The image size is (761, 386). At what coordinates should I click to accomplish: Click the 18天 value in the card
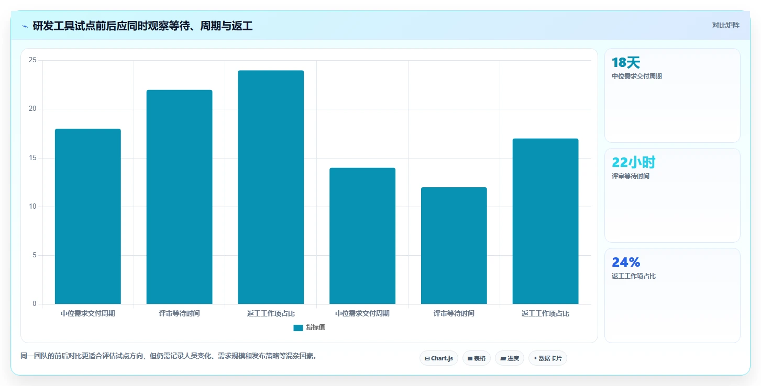point(626,63)
